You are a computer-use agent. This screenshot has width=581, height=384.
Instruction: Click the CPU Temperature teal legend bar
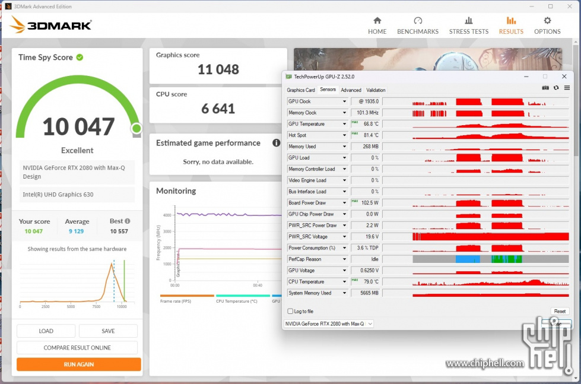(243, 296)
